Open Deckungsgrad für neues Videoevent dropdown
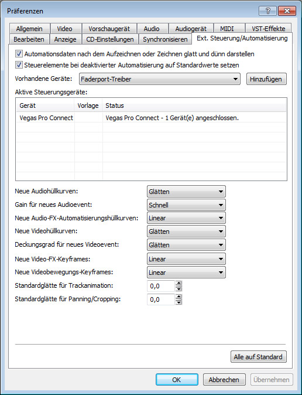 (186, 245)
